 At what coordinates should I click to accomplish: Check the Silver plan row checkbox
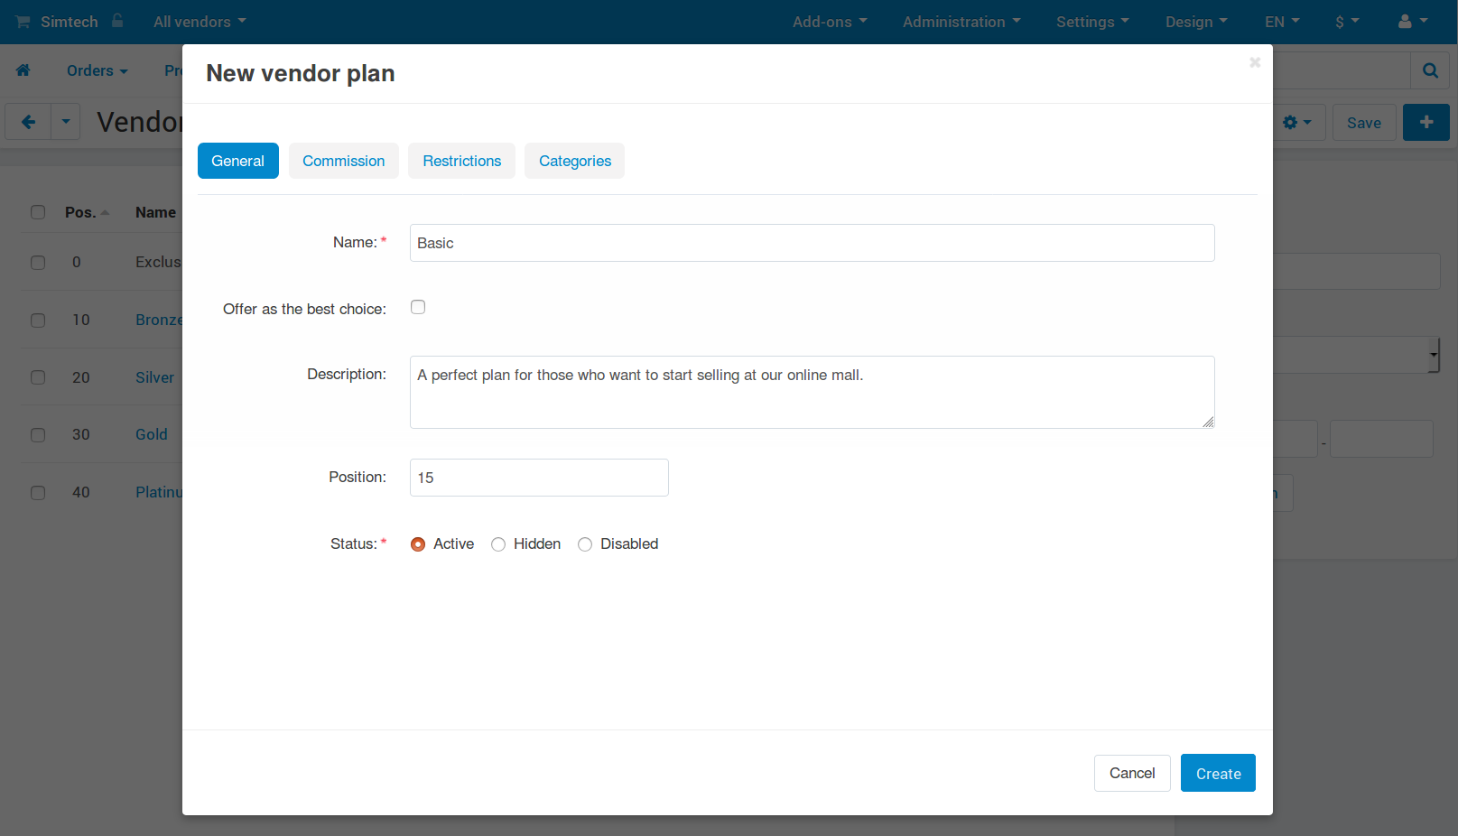tap(38, 377)
